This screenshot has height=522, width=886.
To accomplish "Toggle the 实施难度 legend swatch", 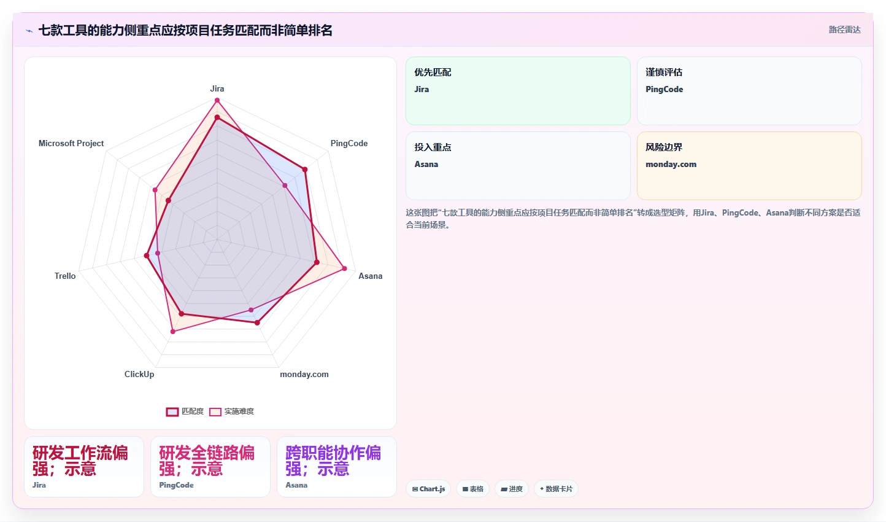I will click(x=215, y=412).
